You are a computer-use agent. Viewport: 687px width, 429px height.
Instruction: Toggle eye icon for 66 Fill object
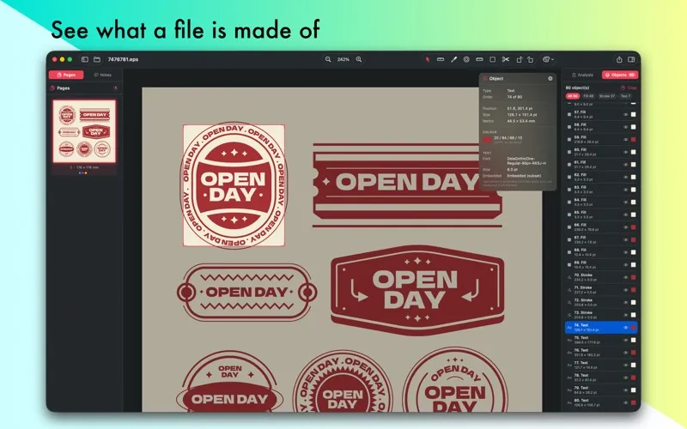pos(626,227)
